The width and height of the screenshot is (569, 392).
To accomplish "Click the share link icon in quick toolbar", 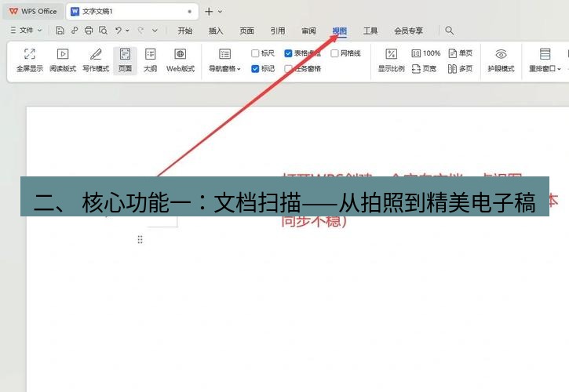I will coord(75,31).
